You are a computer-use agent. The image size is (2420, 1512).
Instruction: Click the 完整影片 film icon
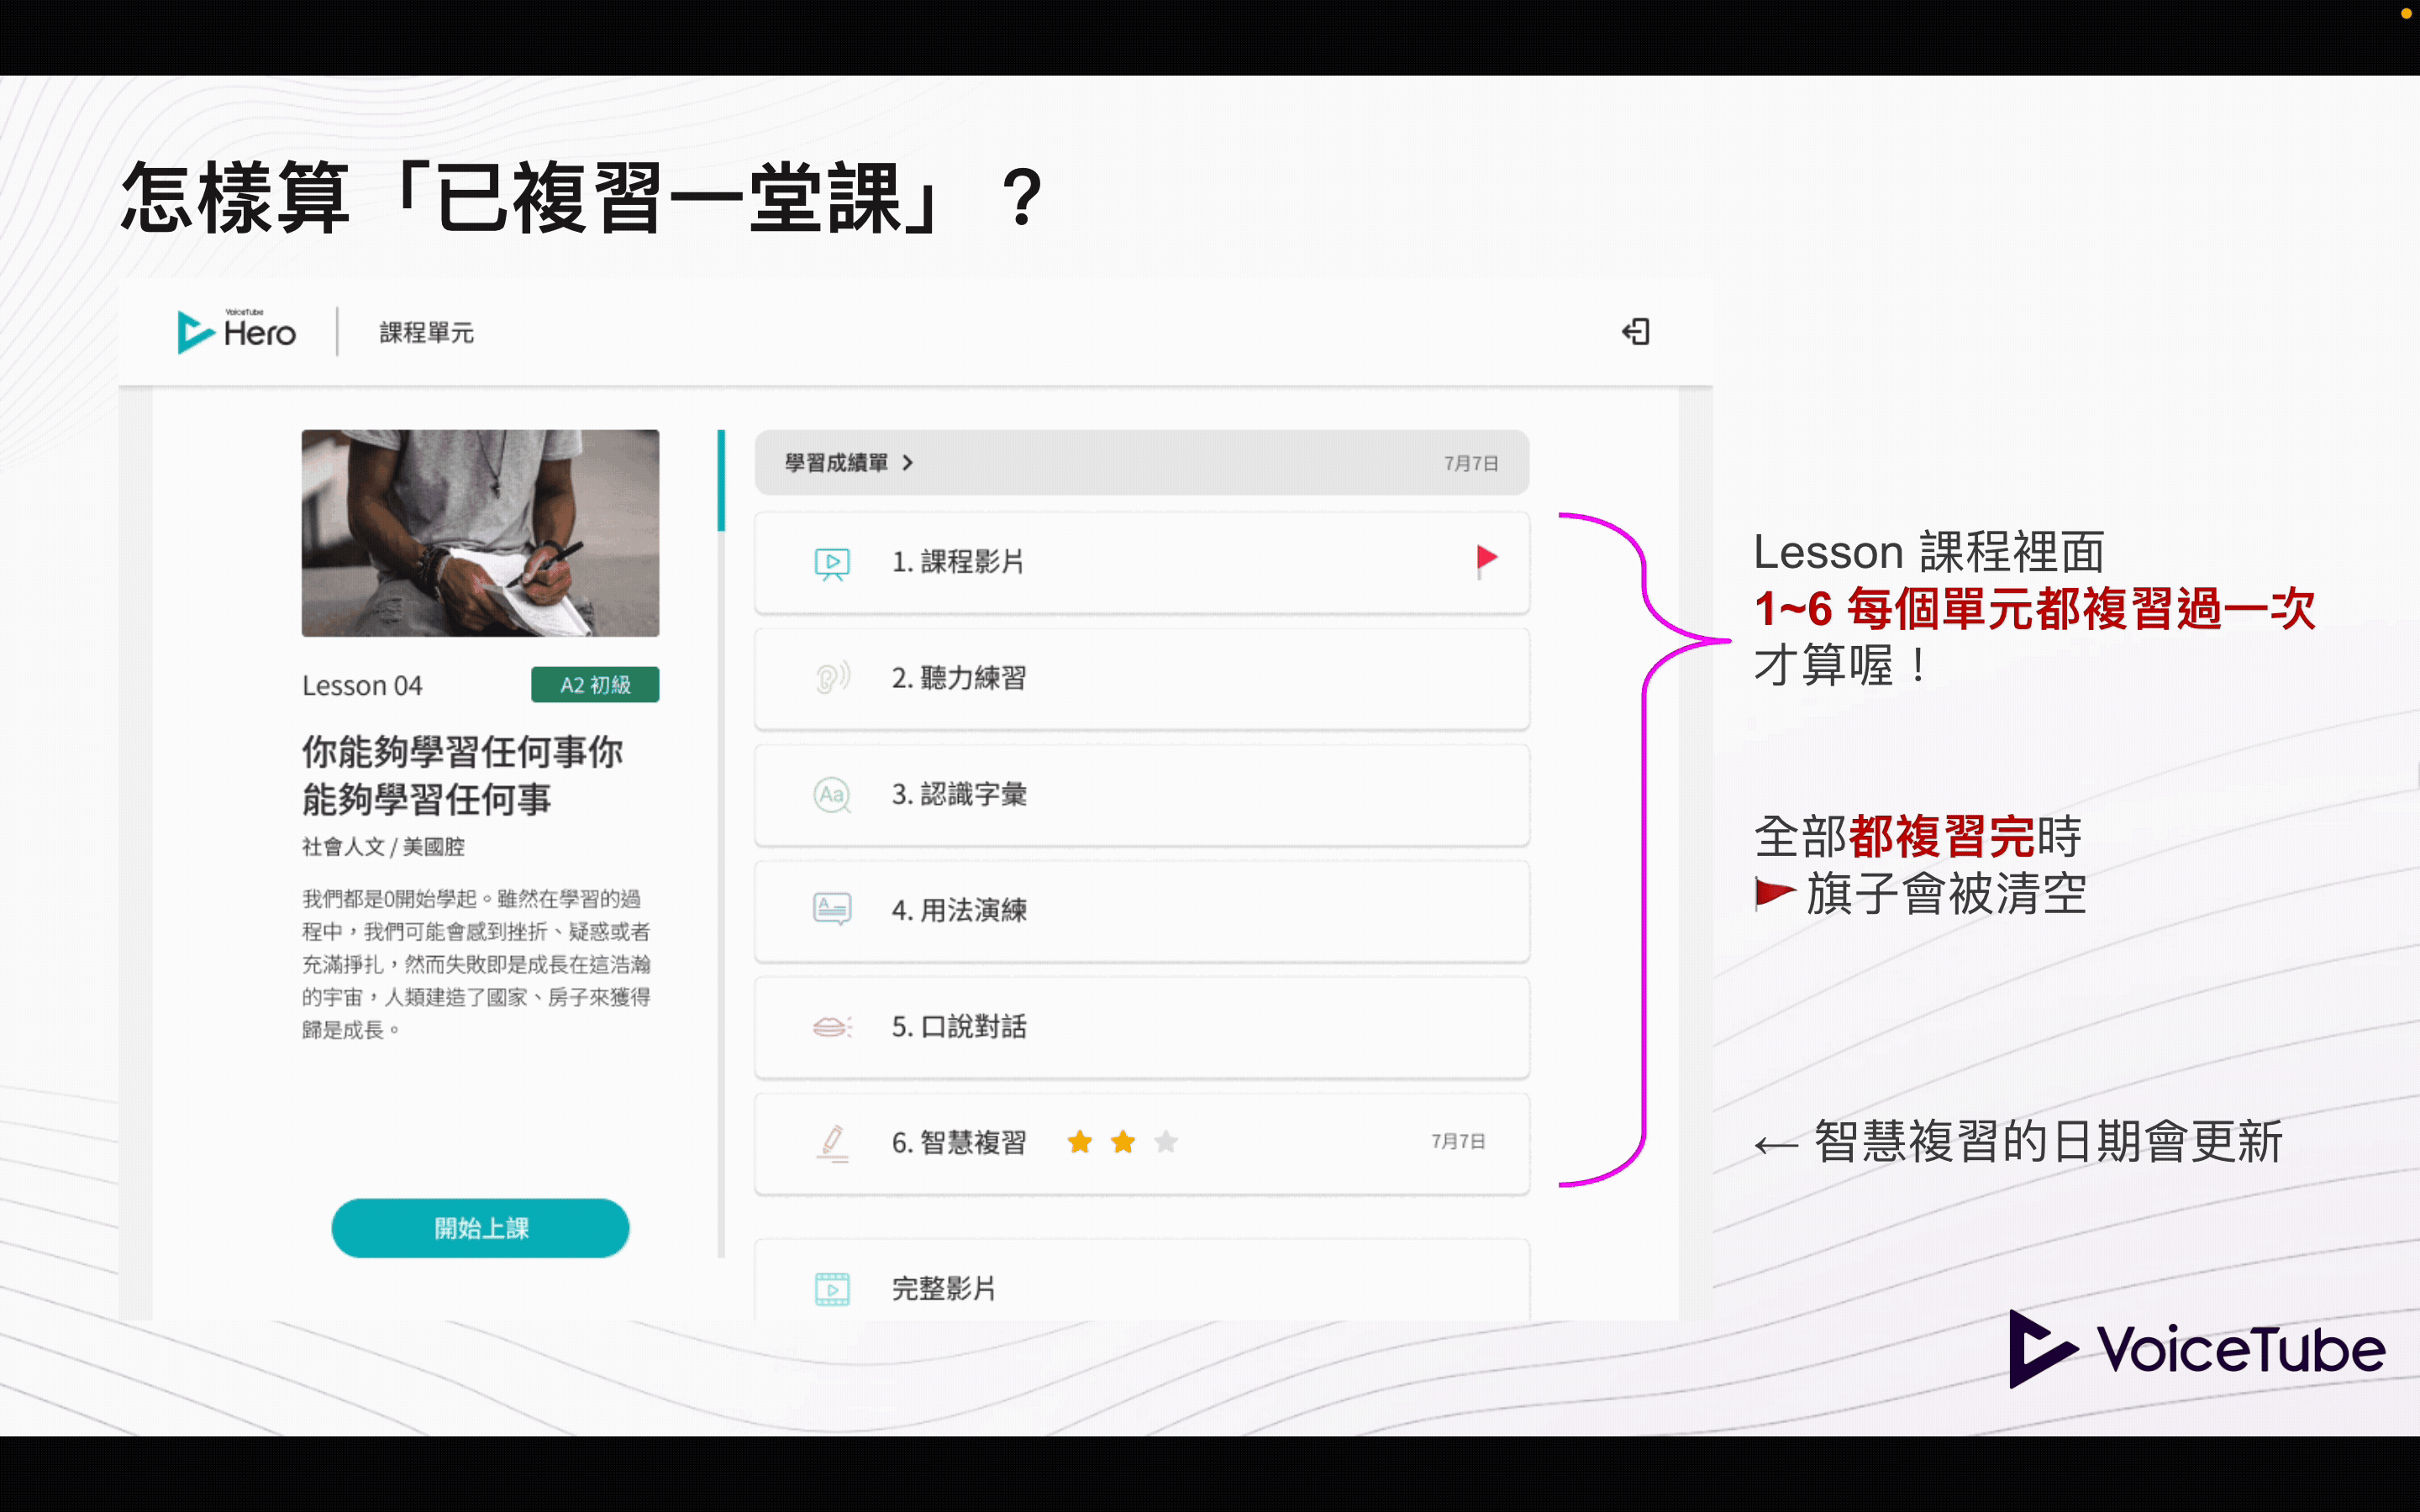[x=831, y=1288]
